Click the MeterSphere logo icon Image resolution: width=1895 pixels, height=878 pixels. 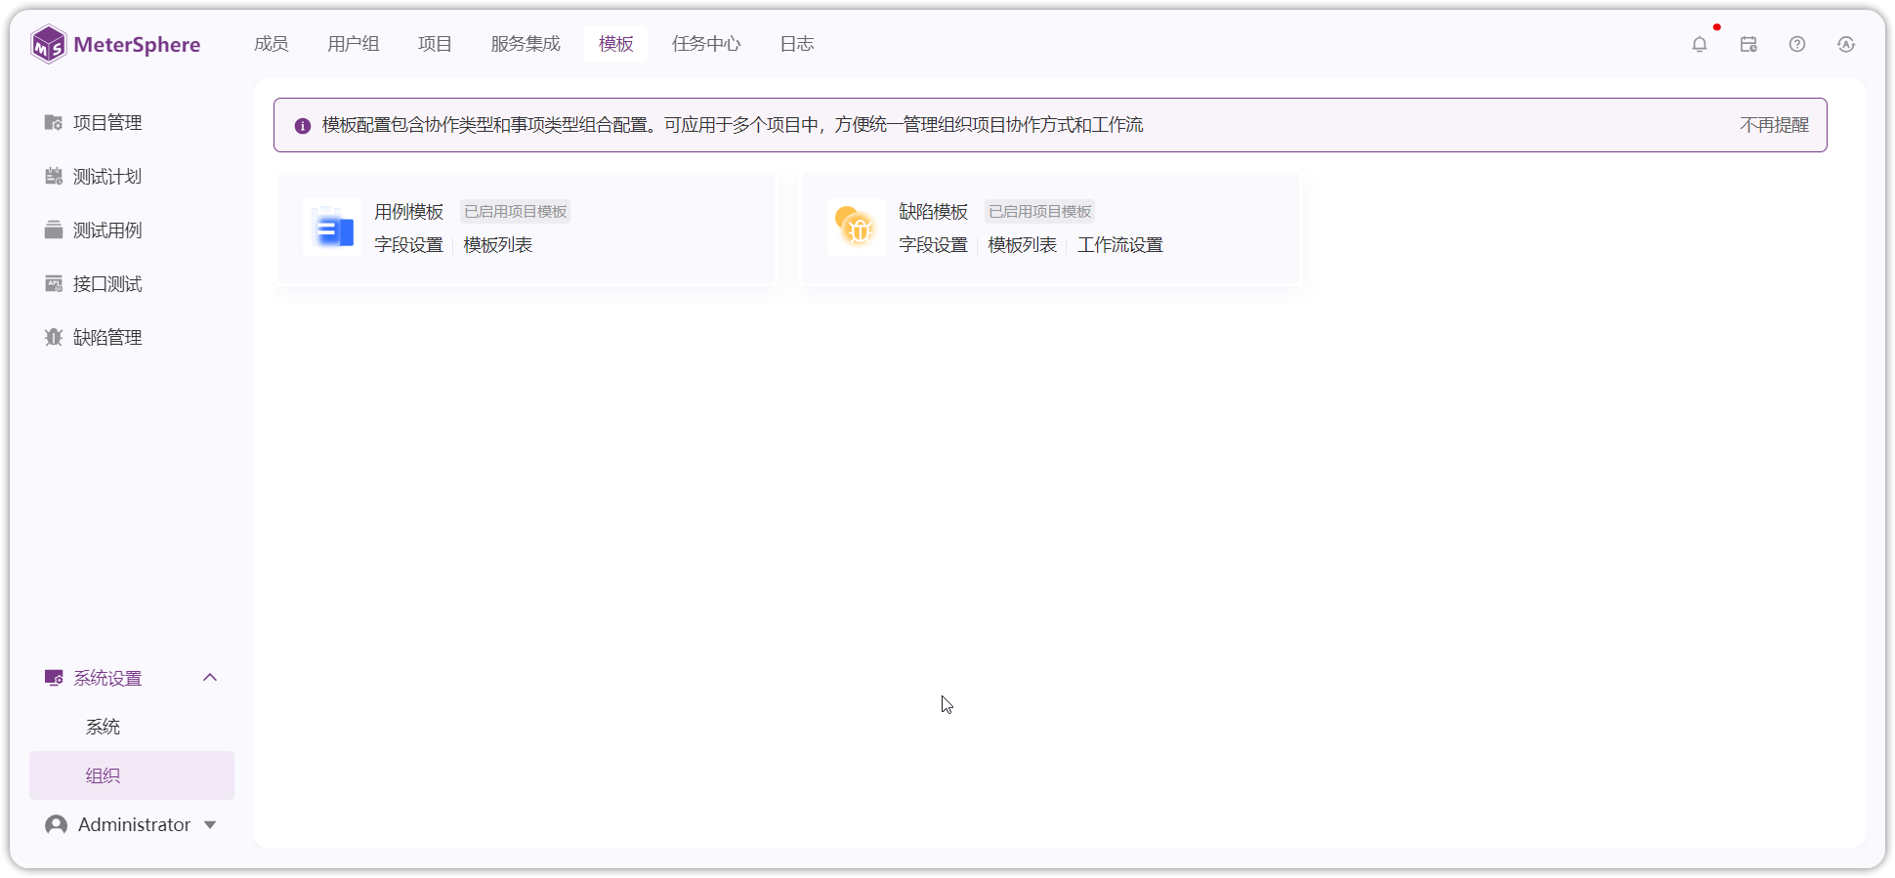pyautogui.click(x=48, y=44)
